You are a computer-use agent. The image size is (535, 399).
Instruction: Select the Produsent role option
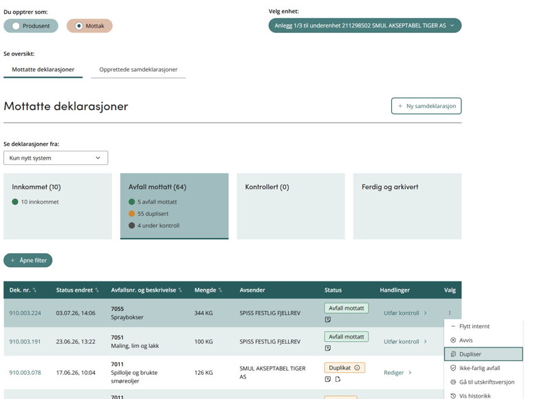(31, 26)
